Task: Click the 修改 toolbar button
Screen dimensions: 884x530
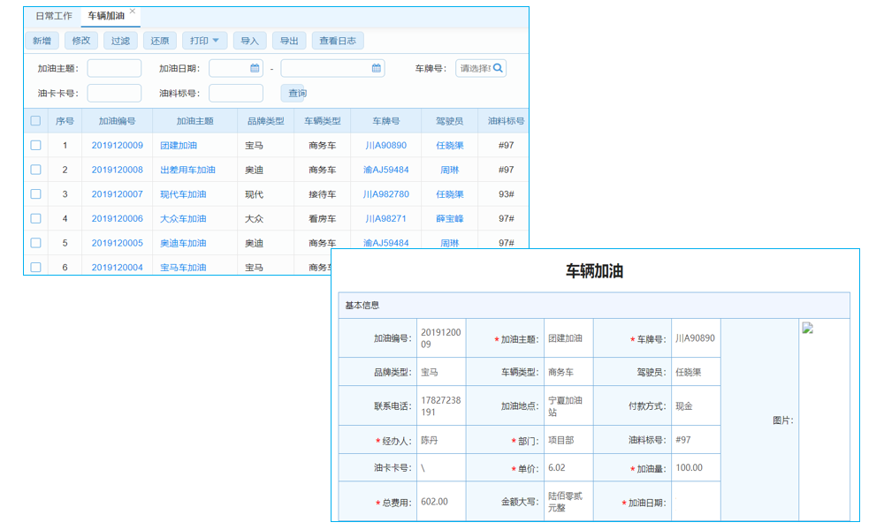Action: [x=80, y=40]
